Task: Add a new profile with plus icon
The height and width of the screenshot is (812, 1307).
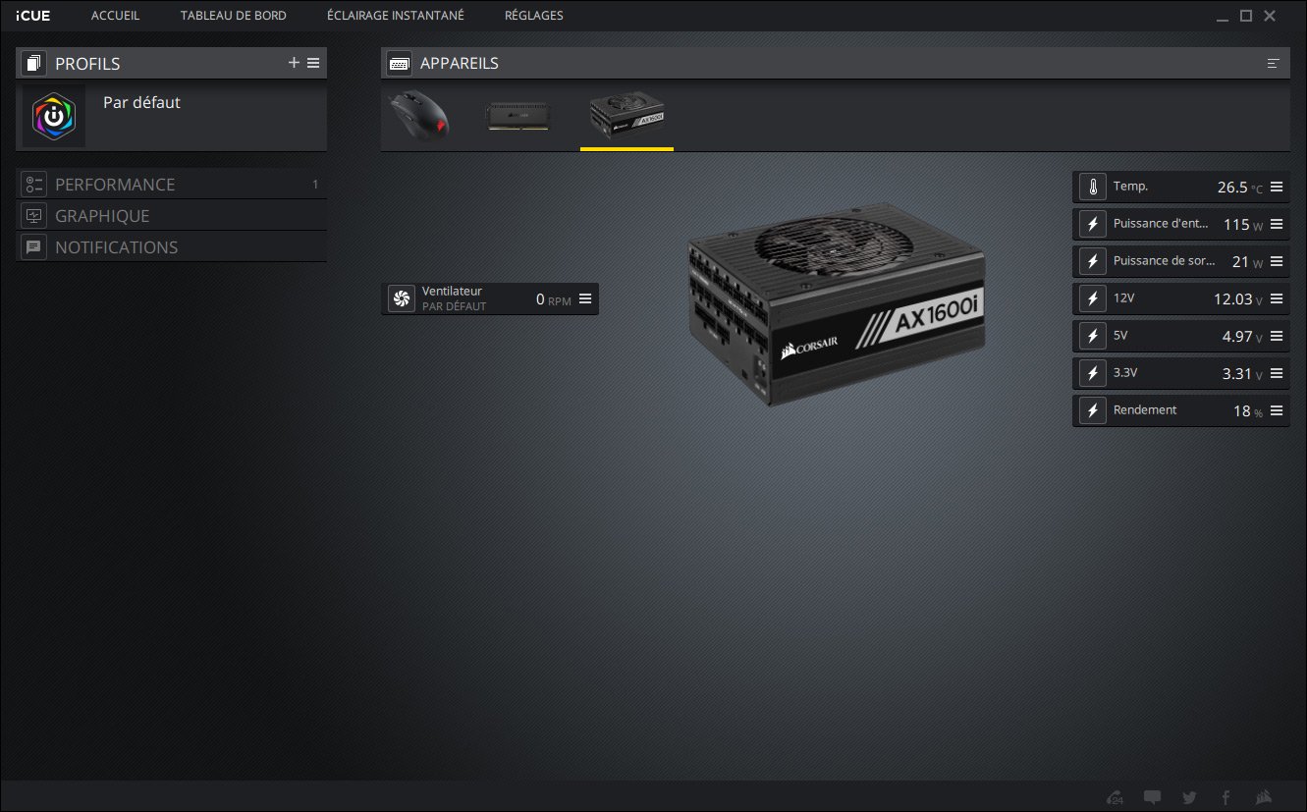Action: click(x=294, y=63)
